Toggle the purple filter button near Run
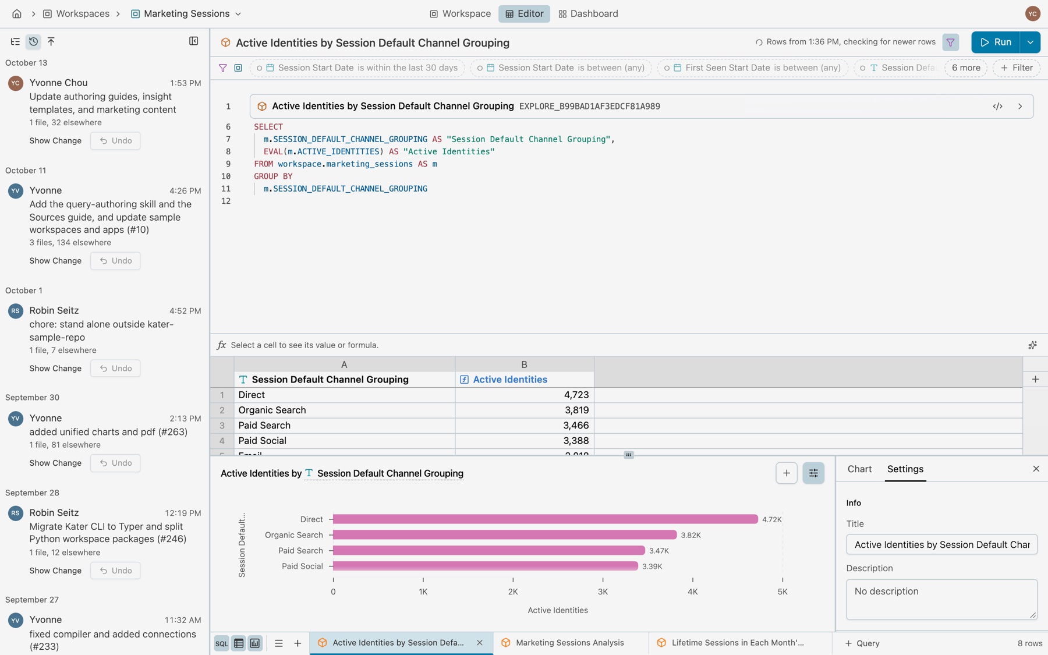The height and width of the screenshot is (655, 1048). click(950, 42)
